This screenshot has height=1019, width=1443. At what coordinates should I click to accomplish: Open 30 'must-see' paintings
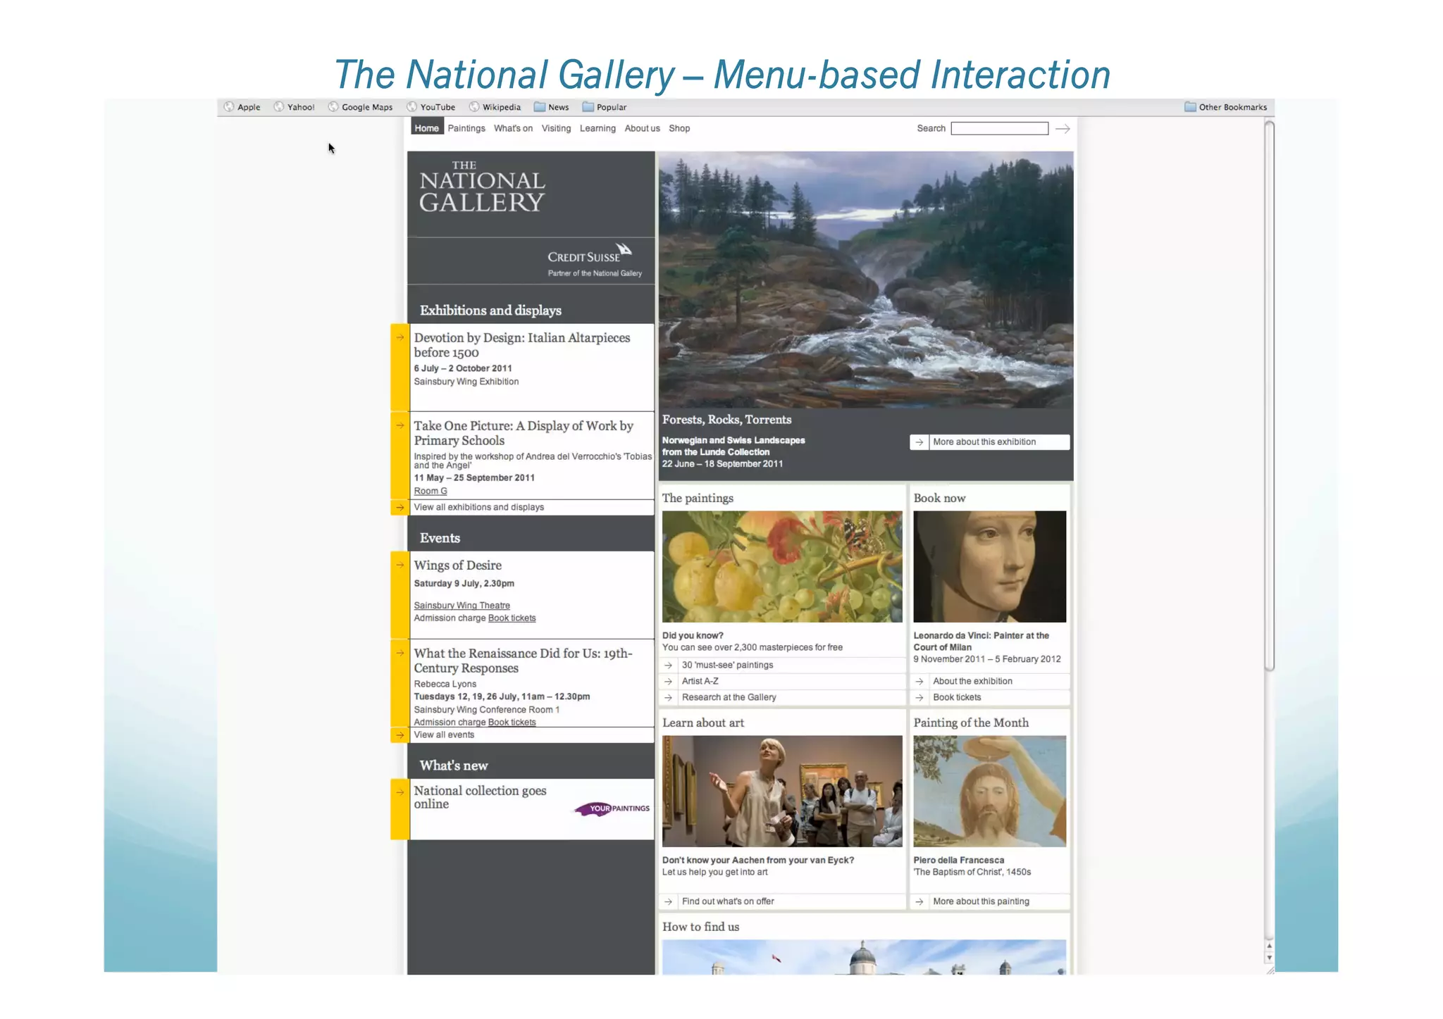pos(727,665)
